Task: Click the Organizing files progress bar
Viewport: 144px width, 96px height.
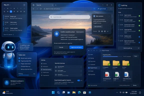Action: 112,56
